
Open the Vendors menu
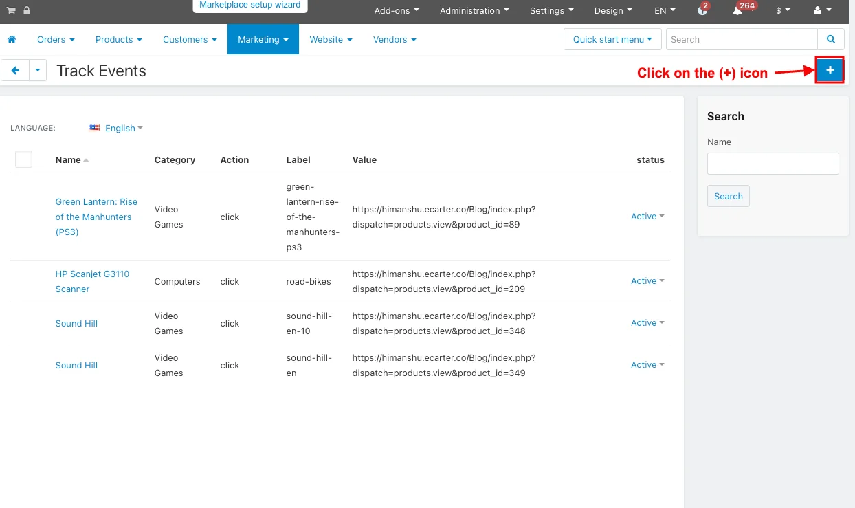click(395, 39)
